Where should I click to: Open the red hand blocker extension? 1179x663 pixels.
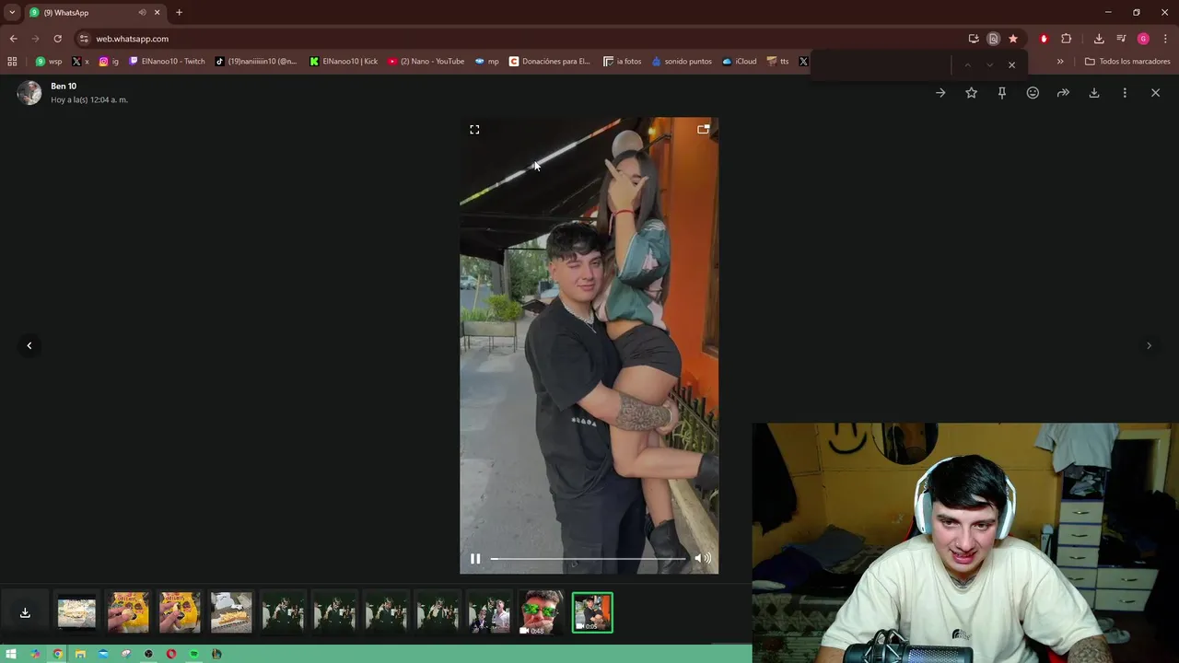click(x=1044, y=39)
